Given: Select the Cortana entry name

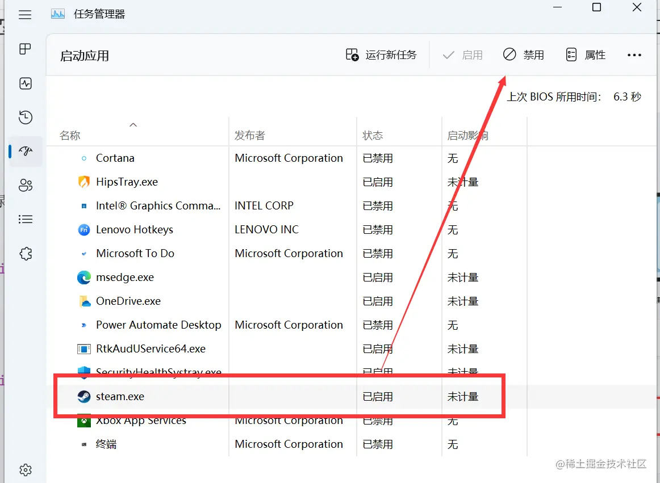Looking at the screenshot, I should (x=115, y=158).
